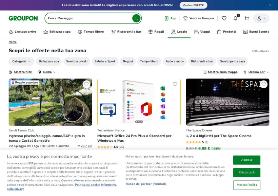Open the wishlist heart icon in header
Viewport: 278px width, 196px height.
pyautogui.click(x=224, y=18)
